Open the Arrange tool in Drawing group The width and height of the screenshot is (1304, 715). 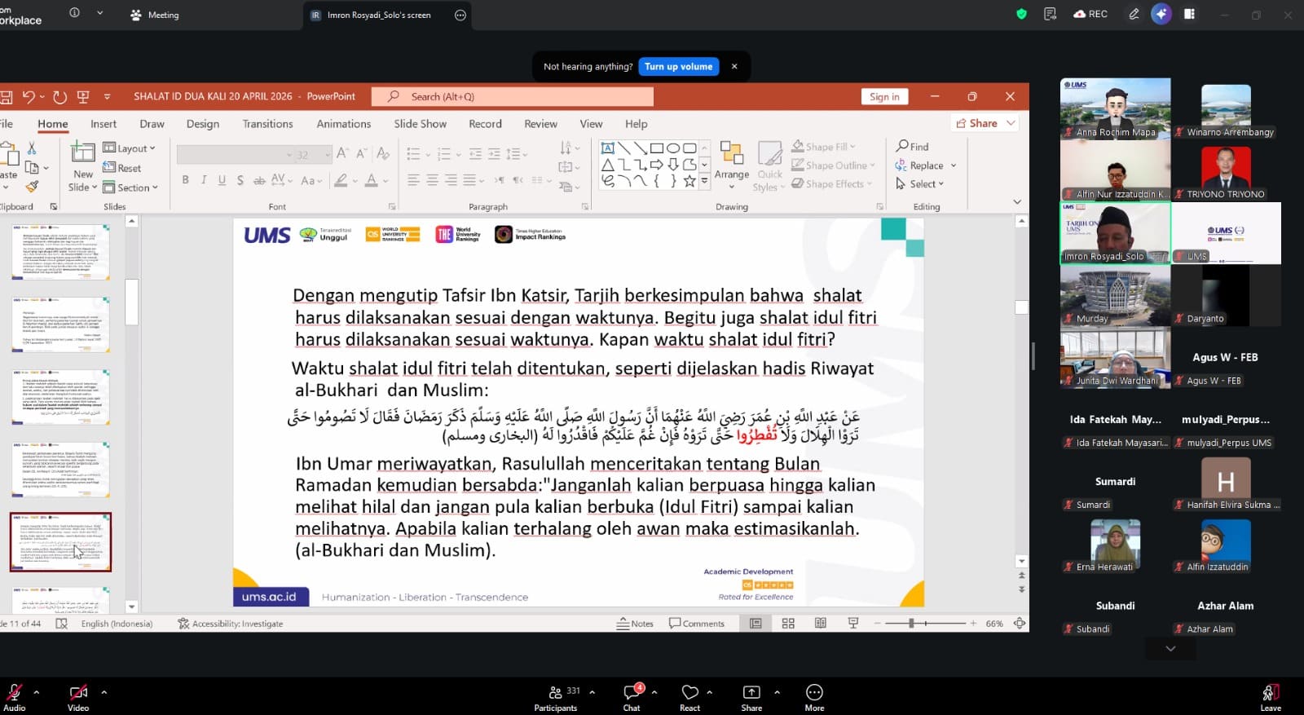pyautogui.click(x=731, y=166)
